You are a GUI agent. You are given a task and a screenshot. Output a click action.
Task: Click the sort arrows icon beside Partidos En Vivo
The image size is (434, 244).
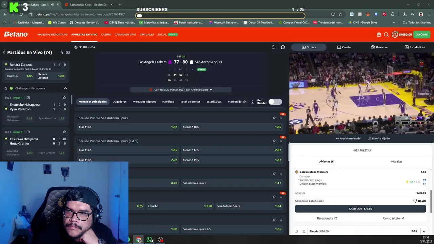(x=62, y=53)
